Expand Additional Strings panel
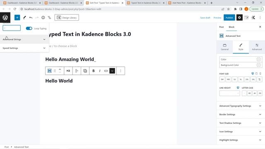This screenshot has height=149, width=265. coord(24,39)
